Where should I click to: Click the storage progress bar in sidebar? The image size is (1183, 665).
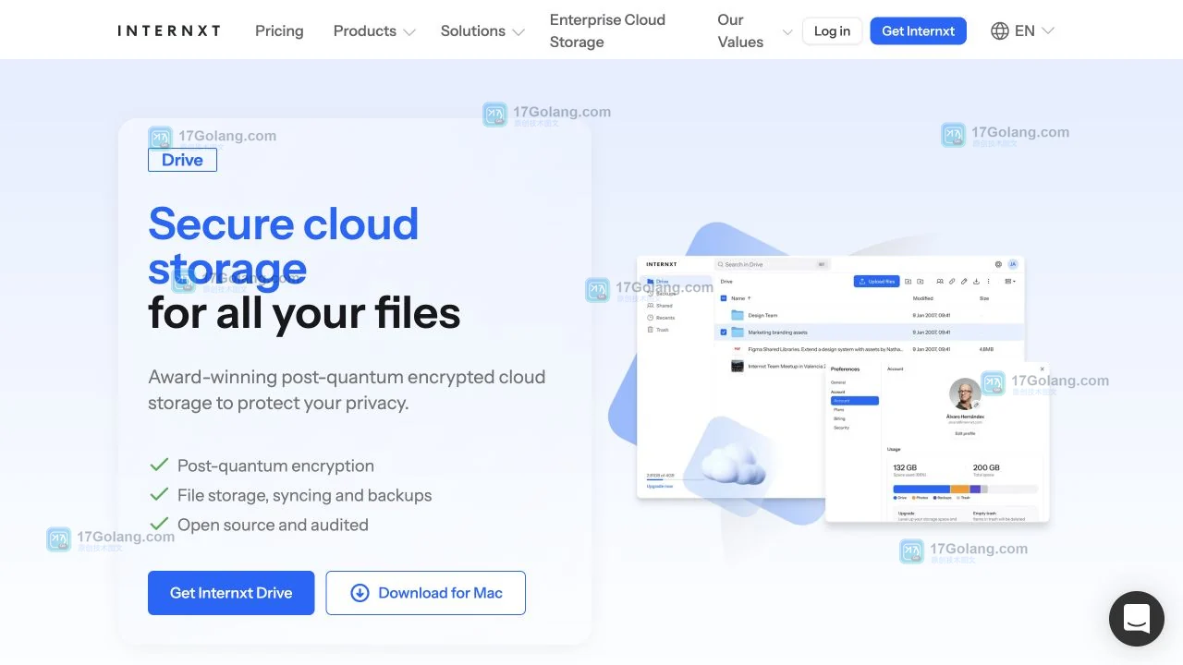pos(677,479)
